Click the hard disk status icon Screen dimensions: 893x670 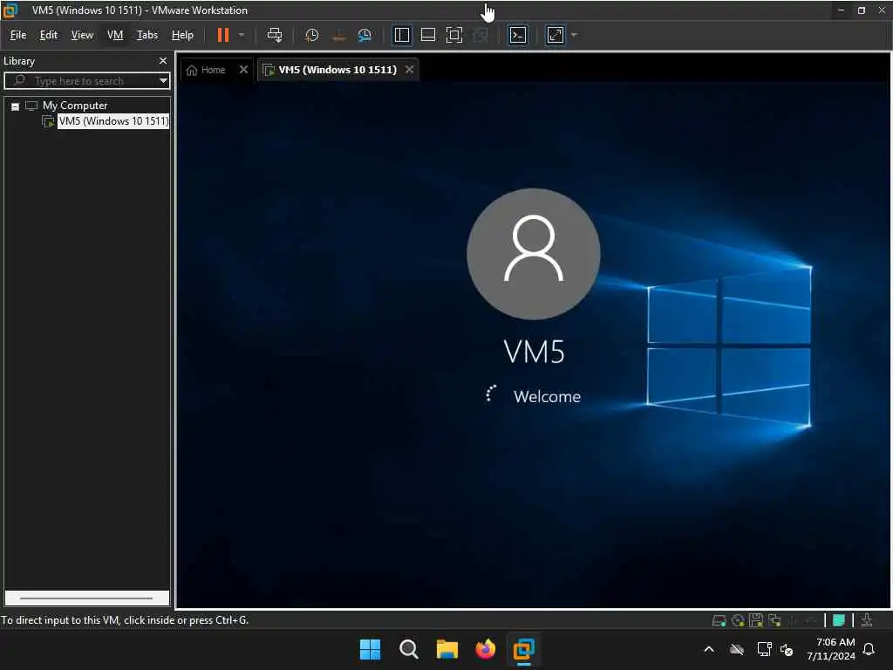[719, 620]
